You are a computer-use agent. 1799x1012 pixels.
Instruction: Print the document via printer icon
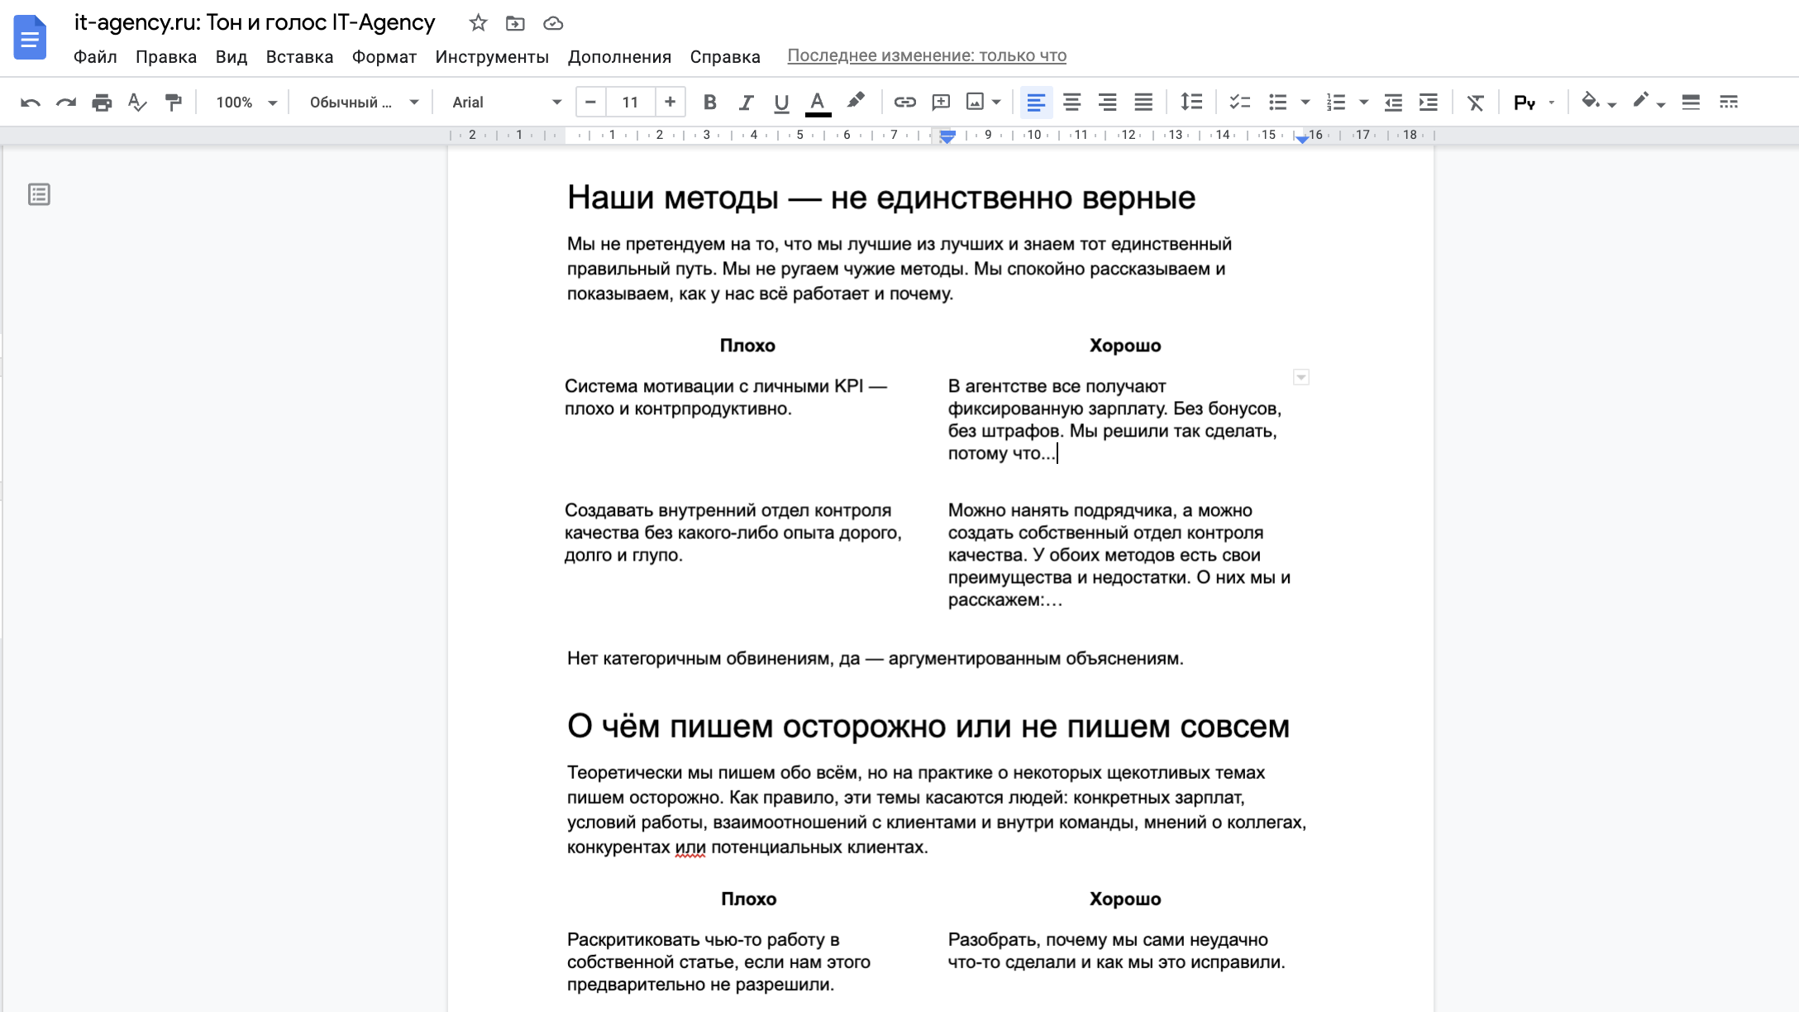(102, 103)
